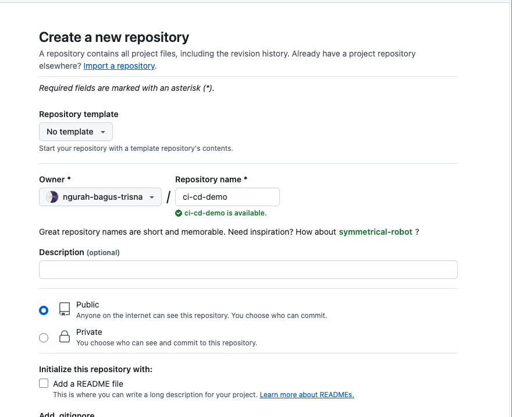Select the Public visibility radio button
Screen dimensions: 512x417
[x=44, y=310]
